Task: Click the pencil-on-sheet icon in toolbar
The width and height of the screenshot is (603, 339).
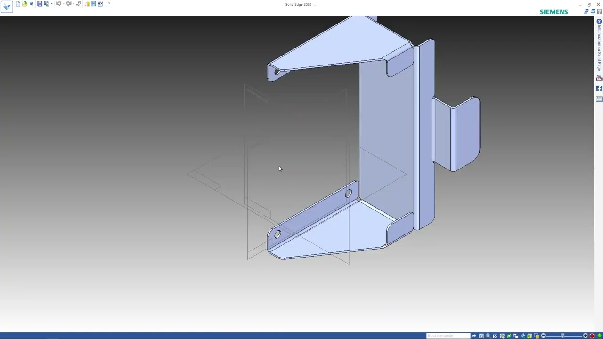Action: 100,4
